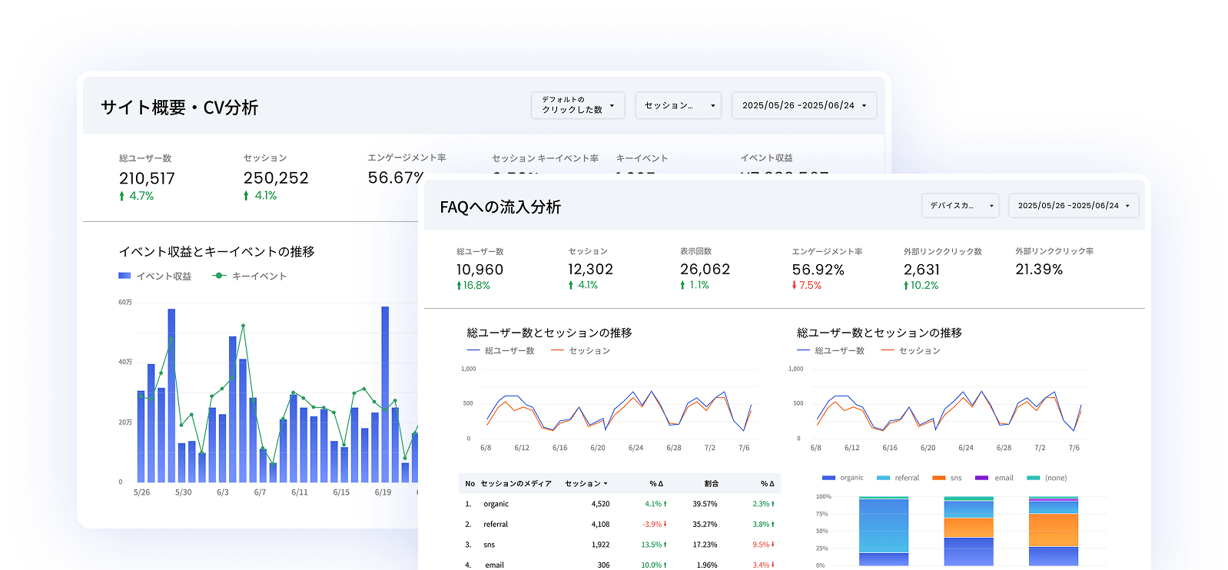Viewport: 1228px width, 570px height.
Task: Toggle the イベント収益 legend item
Action: coord(155,276)
